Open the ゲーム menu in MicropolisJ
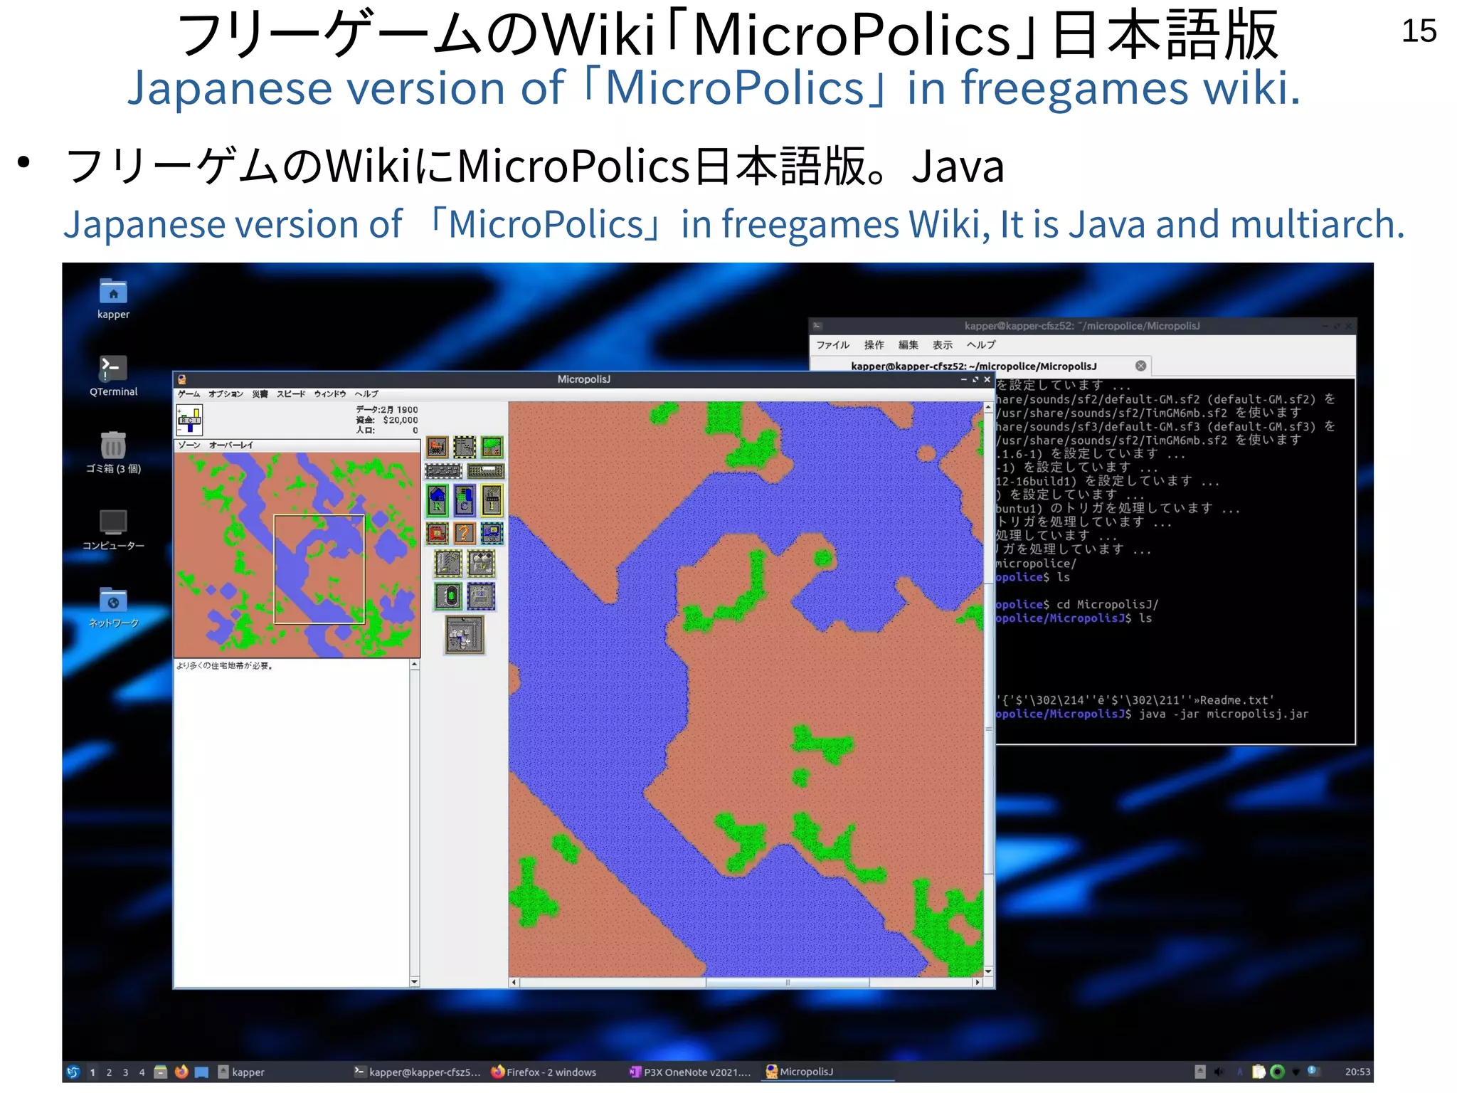 tap(189, 394)
